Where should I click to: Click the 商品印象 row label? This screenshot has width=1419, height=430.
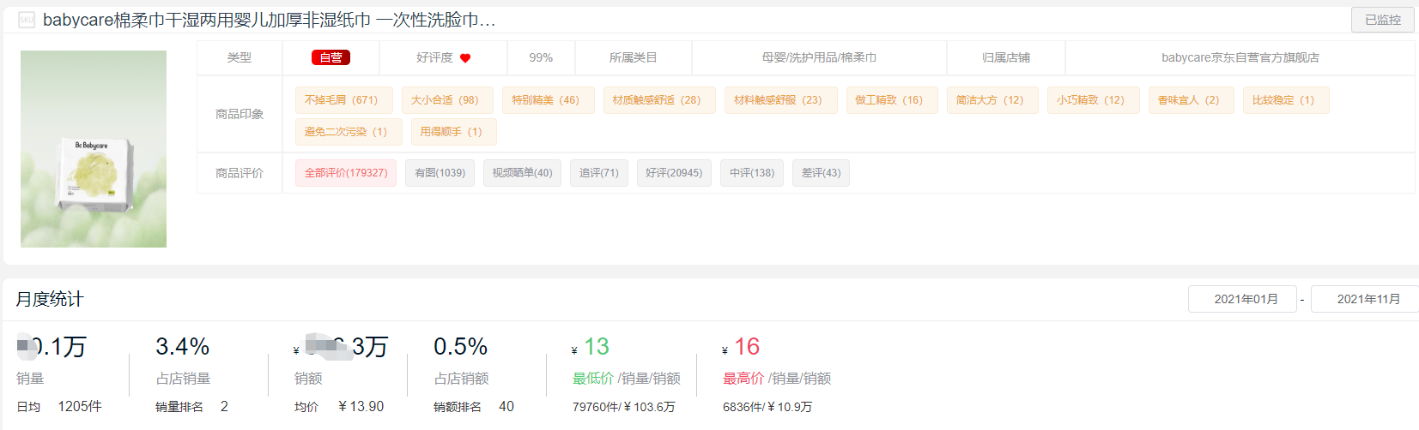(x=240, y=114)
